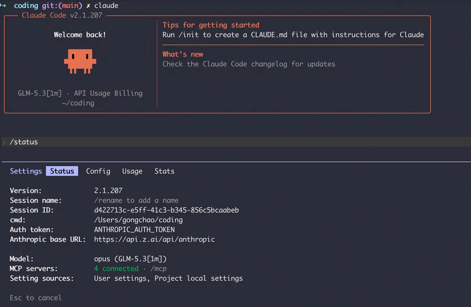Switch to the Config tab

[98, 171]
